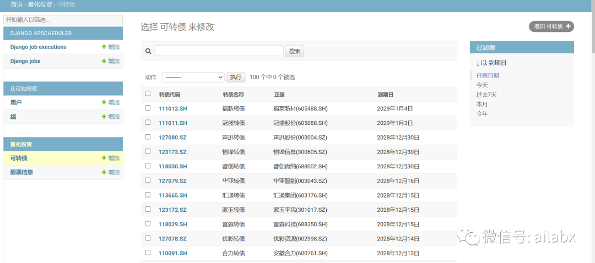Open the 动作 action dropdown
Image resolution: width=595 pixels, height=263 pixels.
click(x=193, y=78)
